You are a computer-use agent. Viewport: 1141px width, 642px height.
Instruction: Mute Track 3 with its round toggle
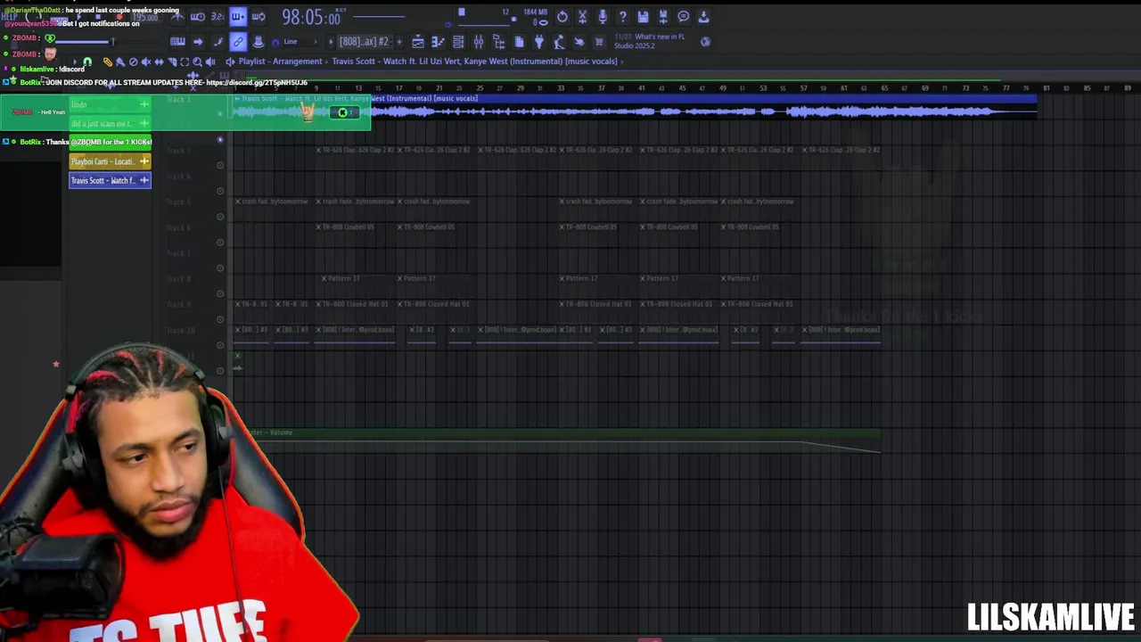pyautogui.click(x=220, y=165)
